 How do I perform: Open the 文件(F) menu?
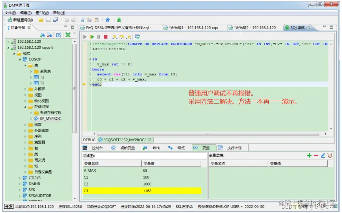[10, 13]
